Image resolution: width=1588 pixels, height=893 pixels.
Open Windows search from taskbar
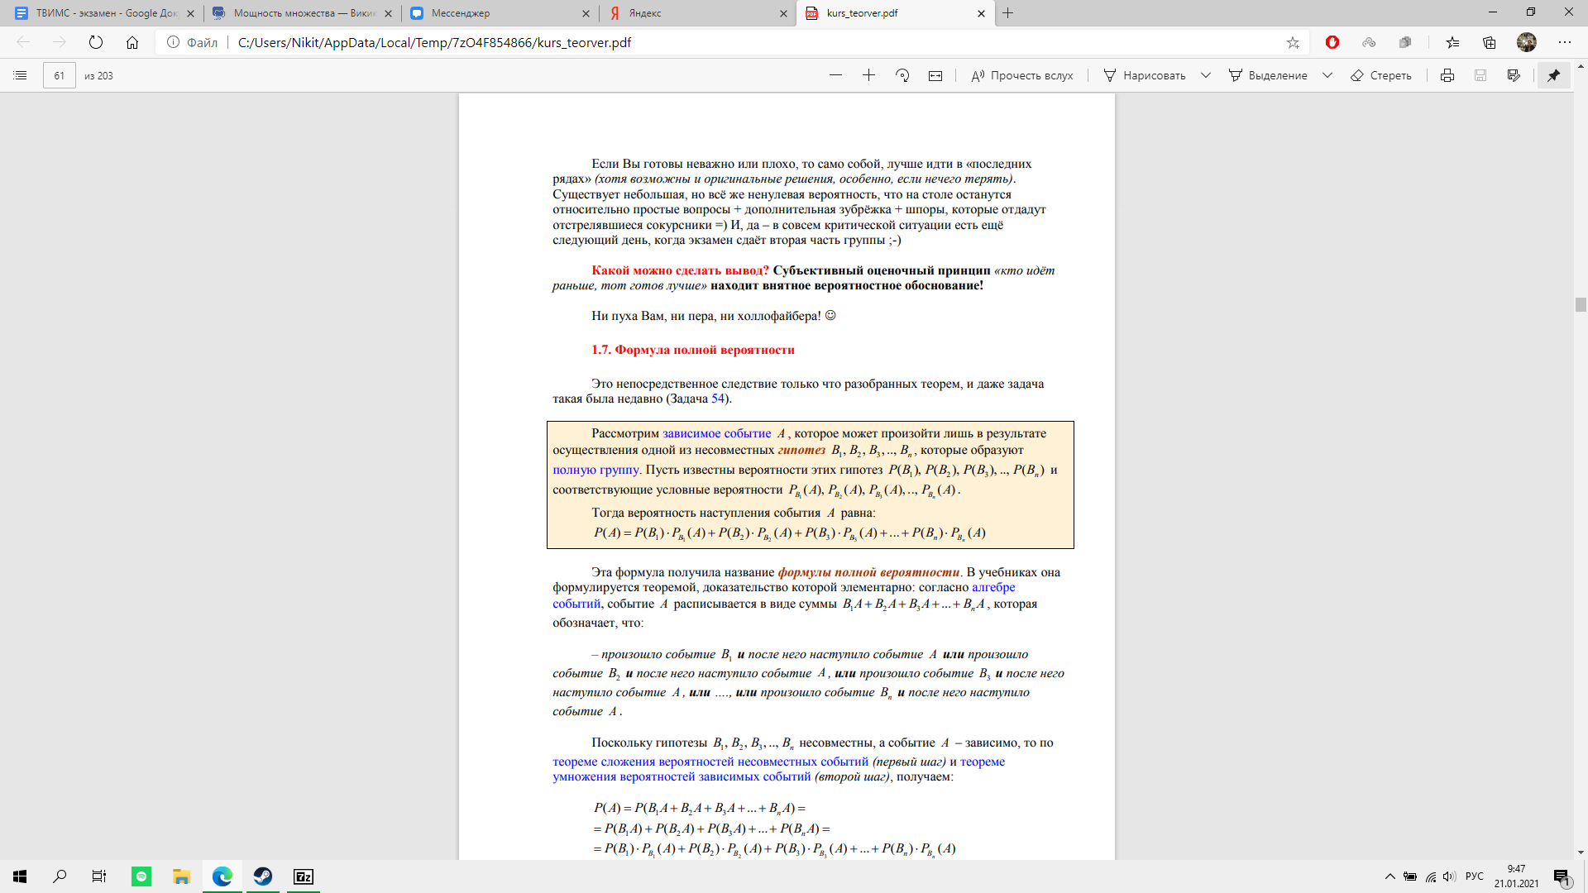pyautogui.click(x=60, y=876)
